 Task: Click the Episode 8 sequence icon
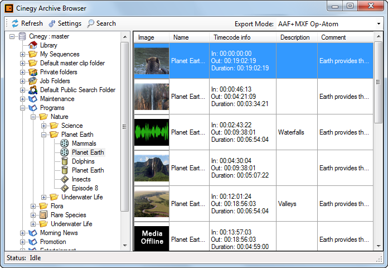click(x=65, y=188)
